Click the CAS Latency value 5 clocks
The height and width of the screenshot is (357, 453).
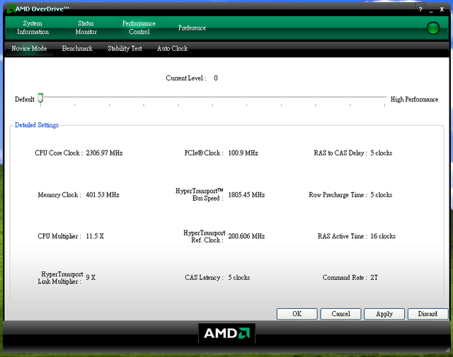click(x=239, y=277)
